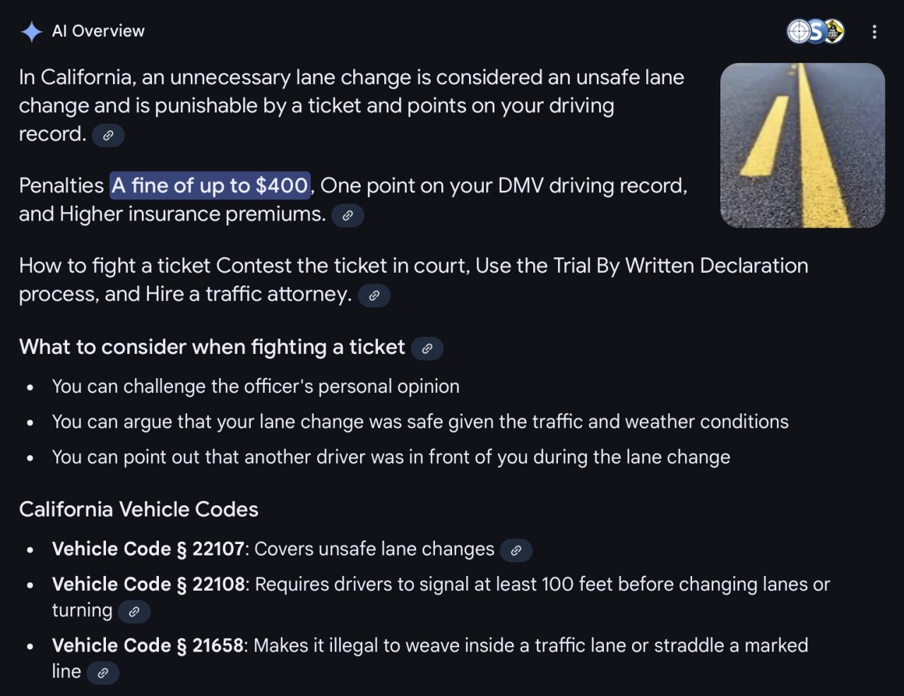Click 'Vehicle Code § 22107' bold text
Screen dimensions: 904x696
(x=148, y=549)
